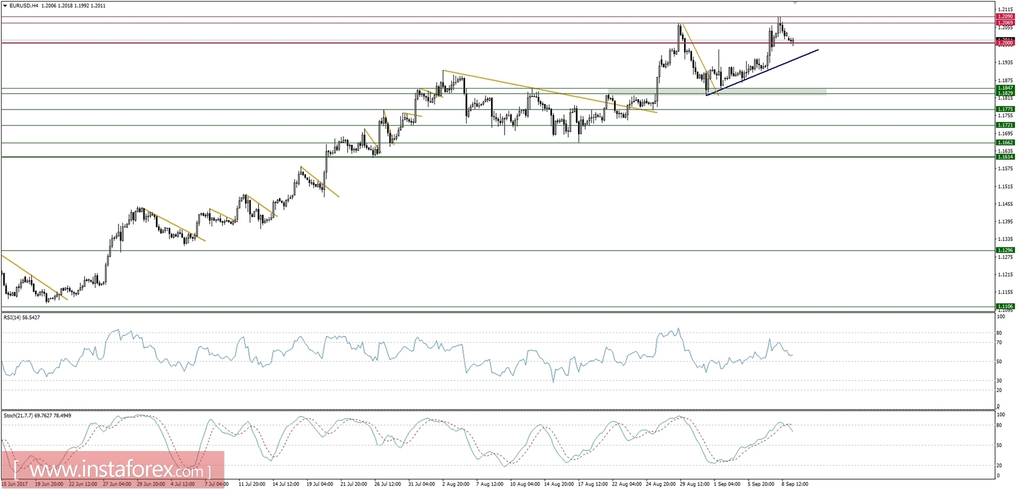Image resolution: width=1016 pixels, height=490 pixels.
Task: Click the 17 Aug 12:00 time label
Action: click(x=593, y=484)
